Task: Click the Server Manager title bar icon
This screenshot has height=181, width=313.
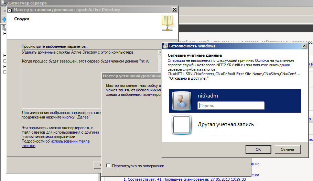Action: point(3,3)
